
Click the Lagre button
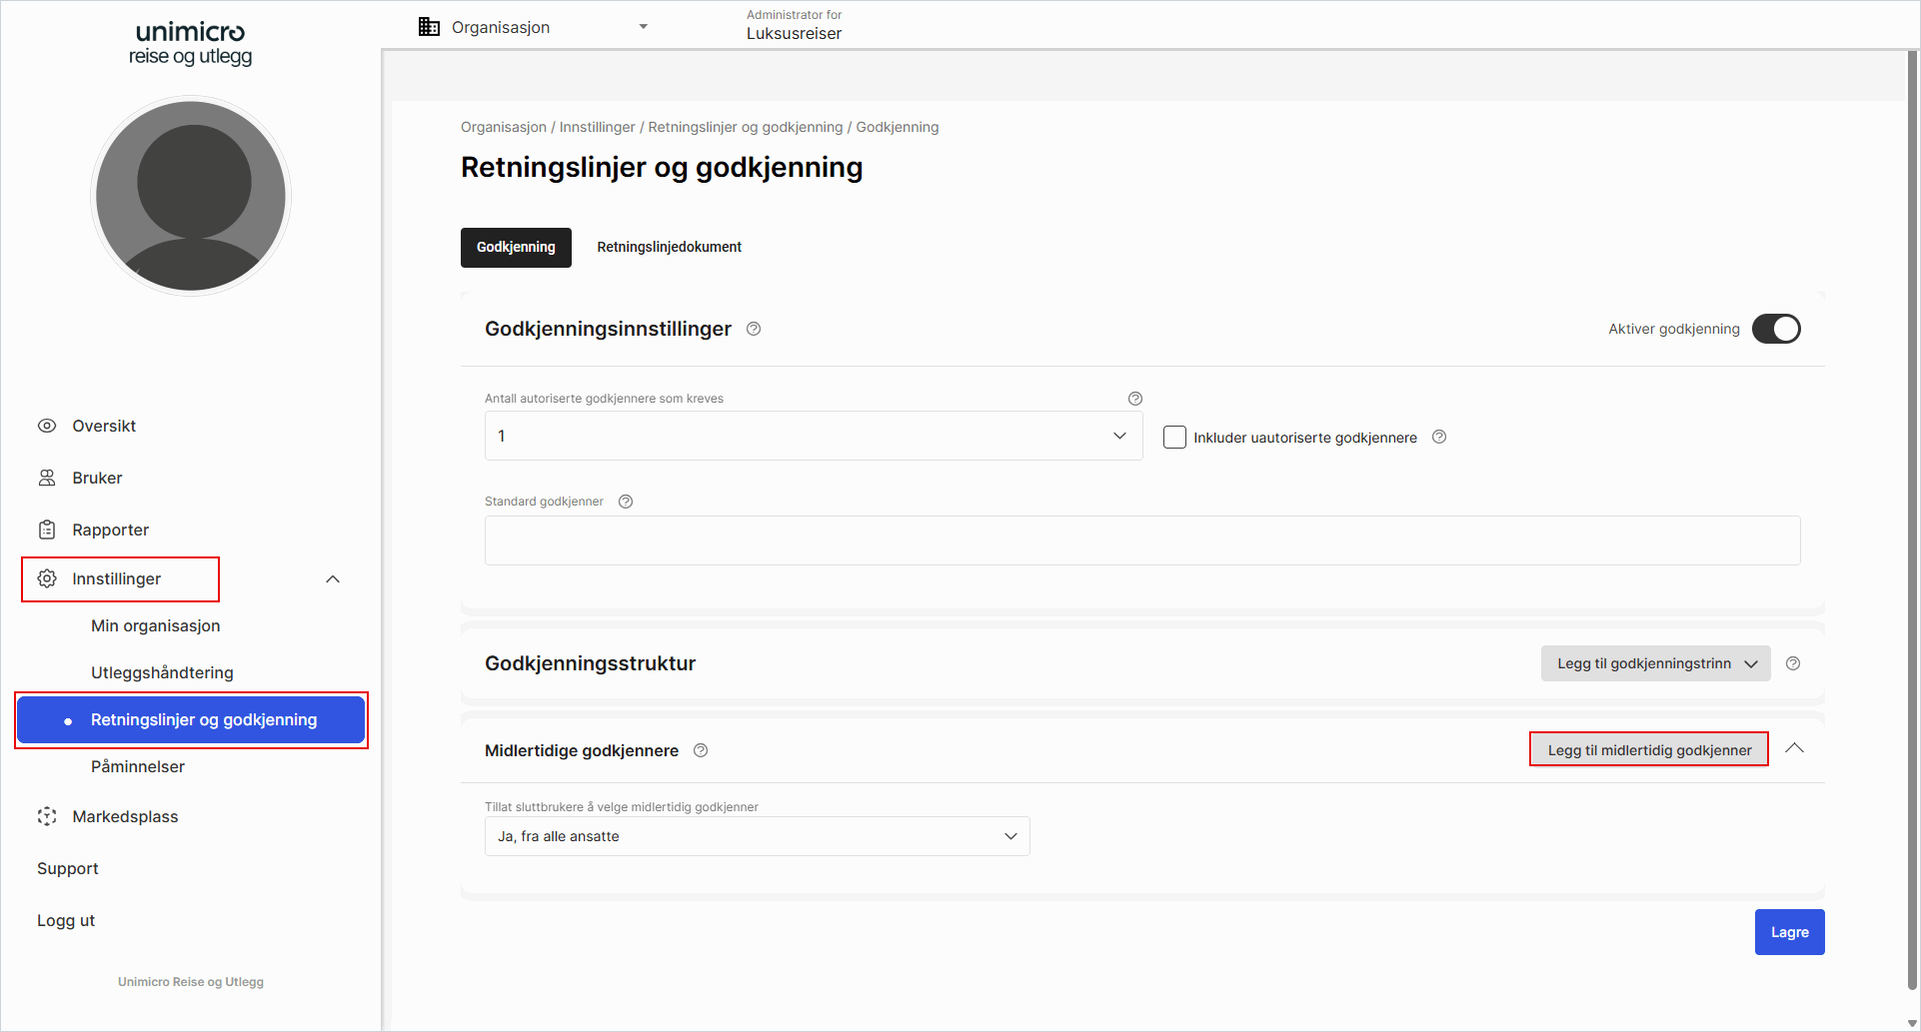click(1789, 931)
